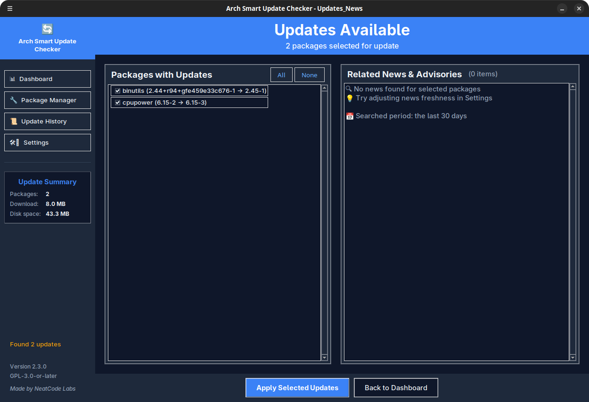Screen dimensions: 589x402
Task: Click the news panel scrollbar up arrow
Action: coord(573,86)
